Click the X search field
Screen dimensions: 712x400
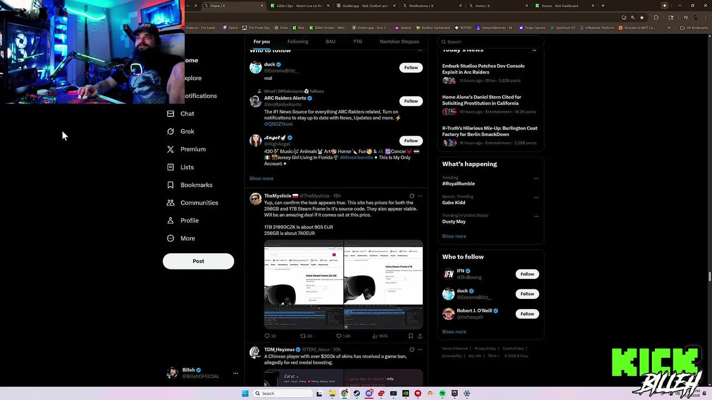(x=490, y=42)
